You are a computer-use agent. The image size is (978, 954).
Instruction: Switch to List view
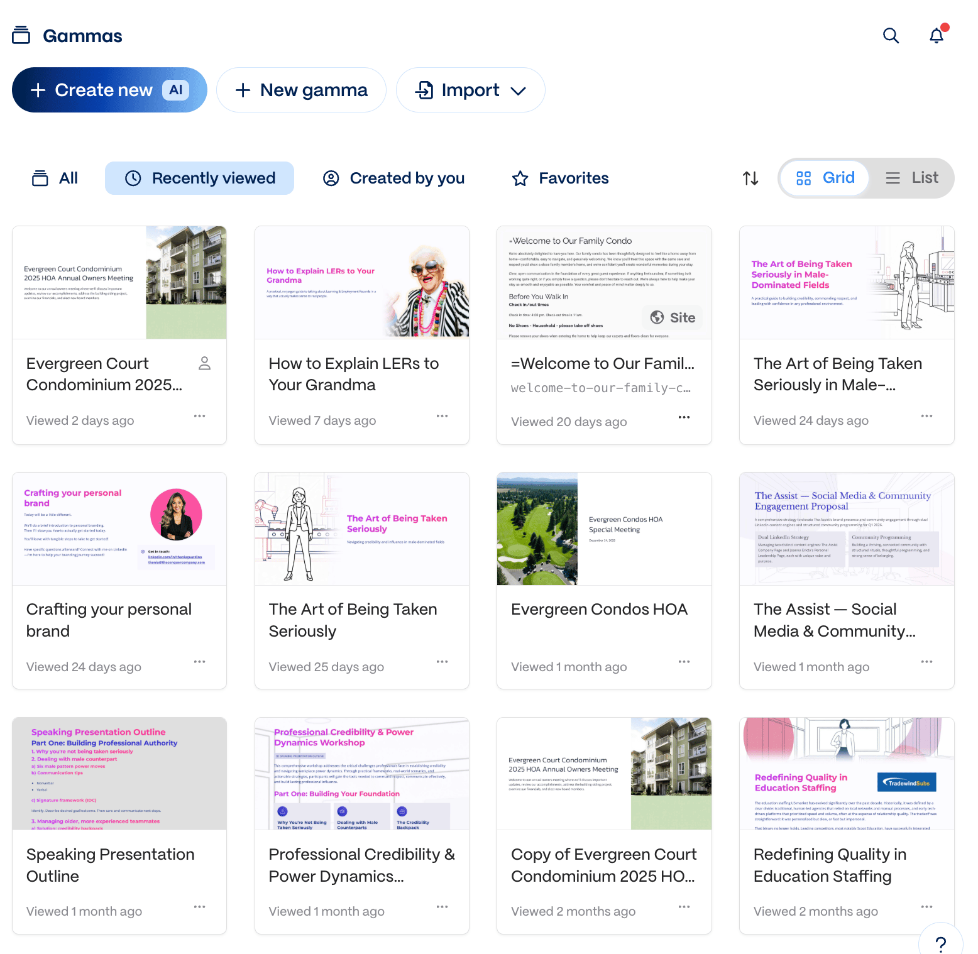911,178
